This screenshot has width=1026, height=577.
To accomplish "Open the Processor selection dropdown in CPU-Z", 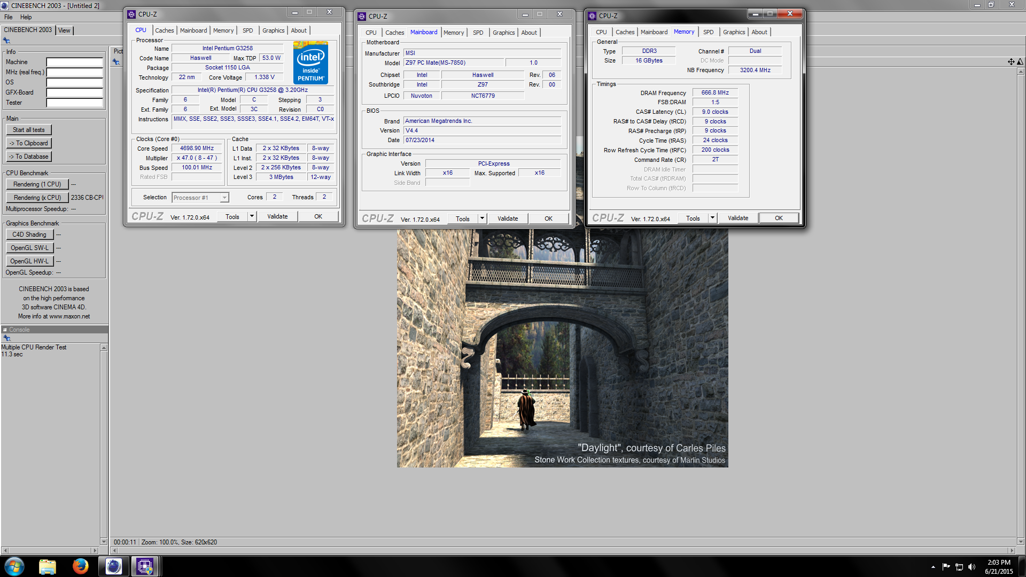I will pos(200,198).
